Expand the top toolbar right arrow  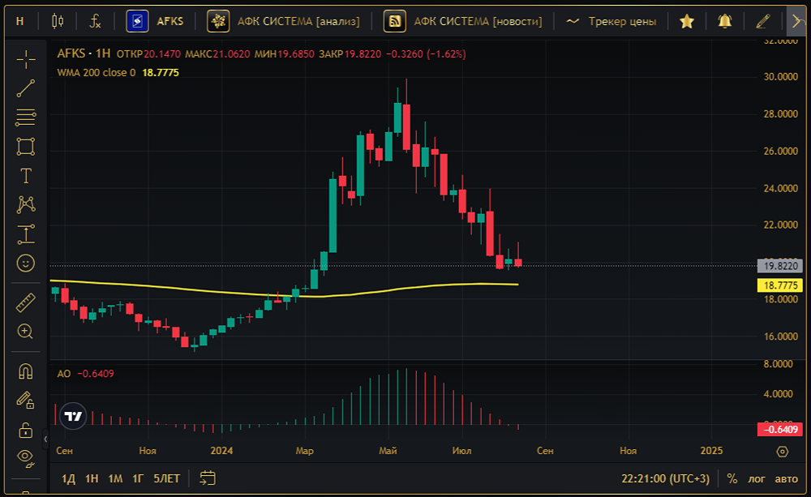pyautogui.click(x=796, y=21)
